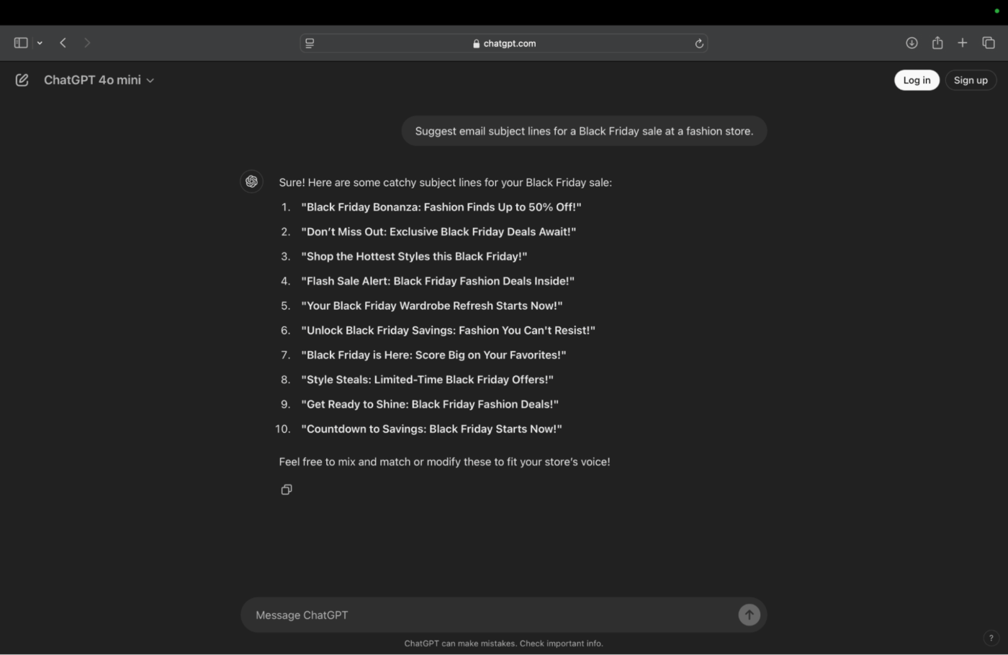
Task: Open the Share menu icon
Action: (937, 43)
